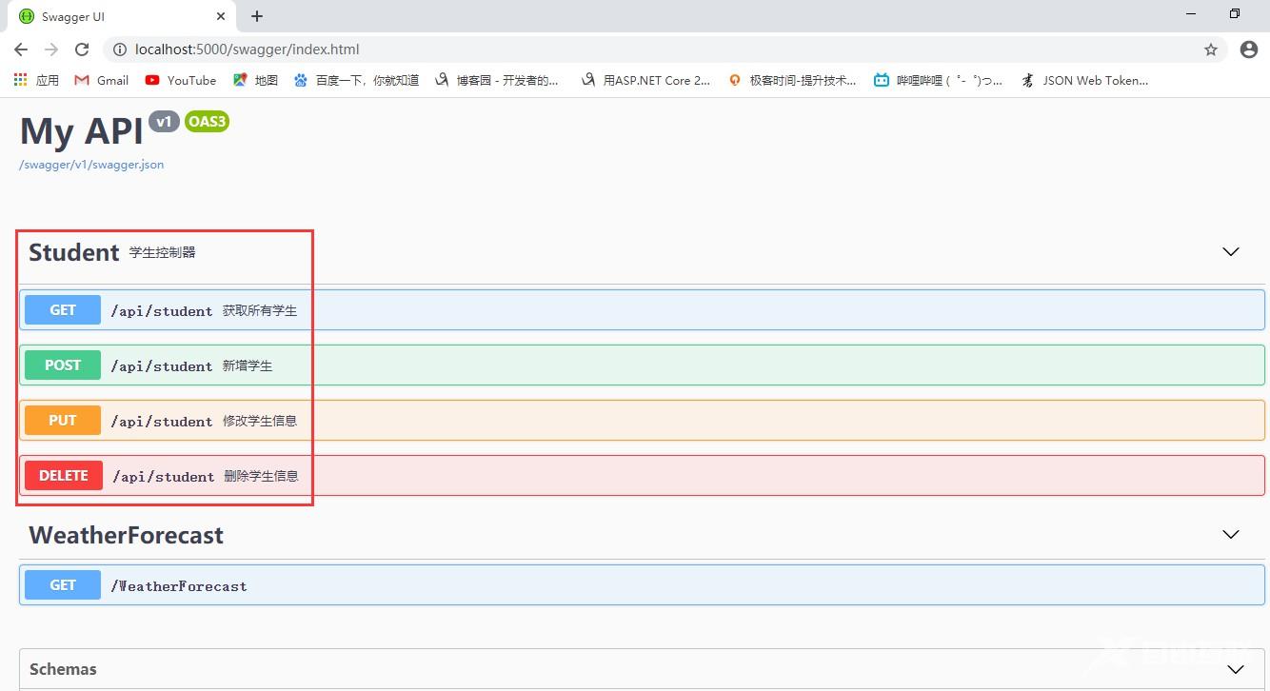Minimize the Chrome window
This screenshot has height=691, width=1270.
coord(1193,13)
